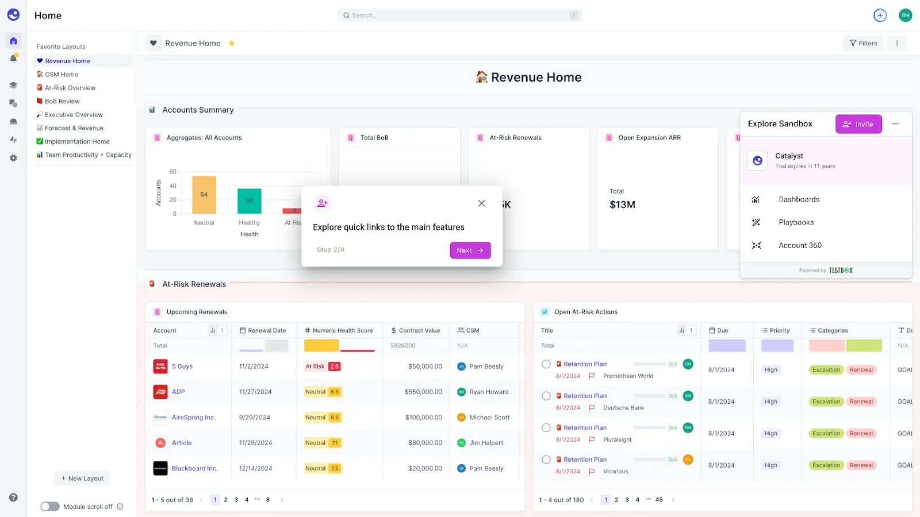Click the Neutral bar showing 54 accounts
Image resolution: width=920 pixels, height=517 pixels.
204,195
